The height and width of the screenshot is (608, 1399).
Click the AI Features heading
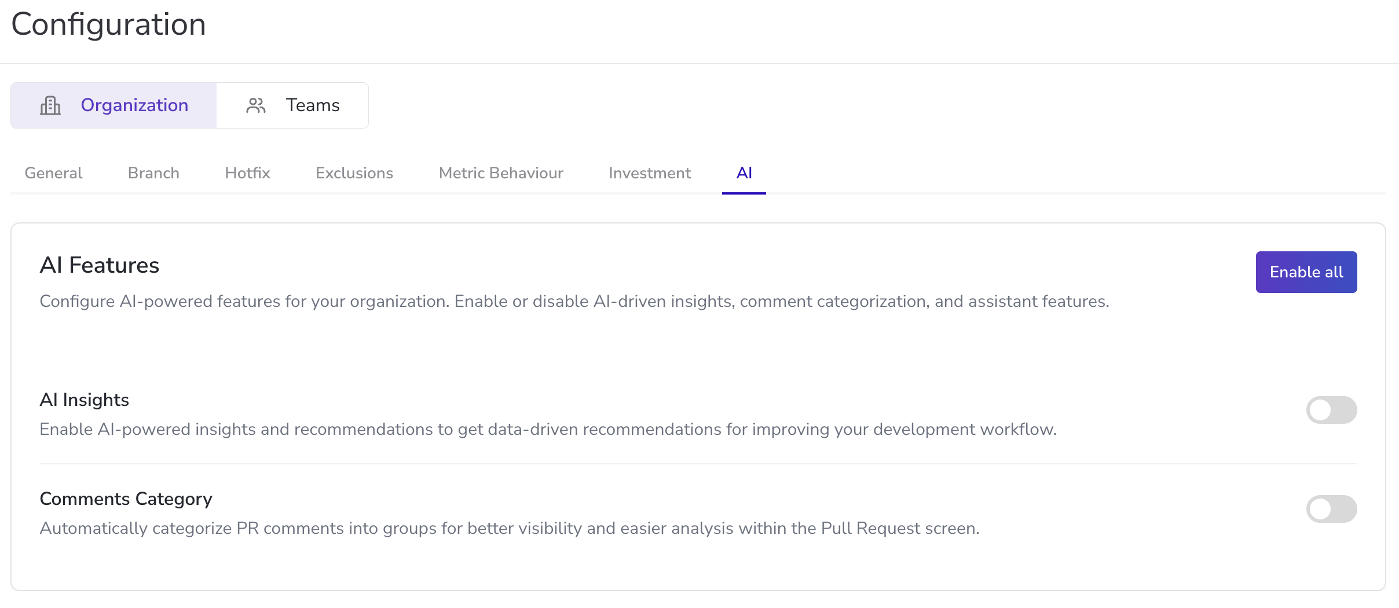100,265
